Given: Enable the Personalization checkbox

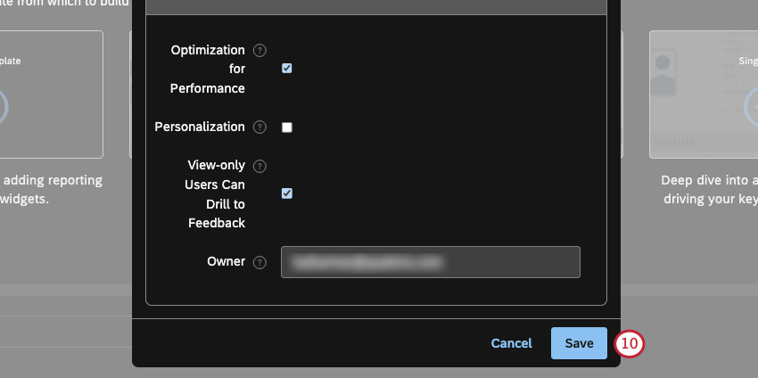Looking at the screenshot, I should (287, 127).
